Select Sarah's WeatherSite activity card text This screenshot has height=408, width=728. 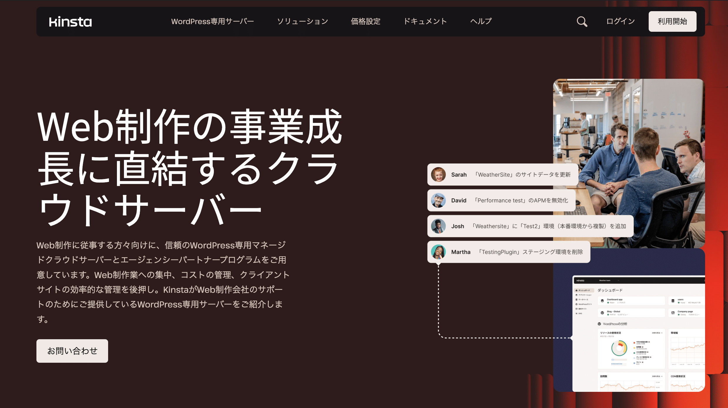pyautogui.click(x=523, y=175)
